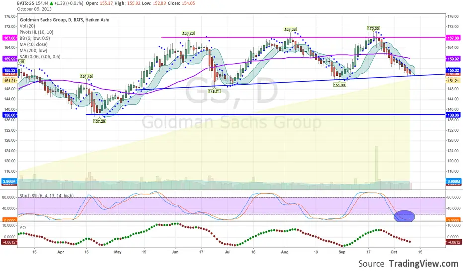Click the Oct label on time axis
This screenshot has width=463, height=273.
(394, 252)
